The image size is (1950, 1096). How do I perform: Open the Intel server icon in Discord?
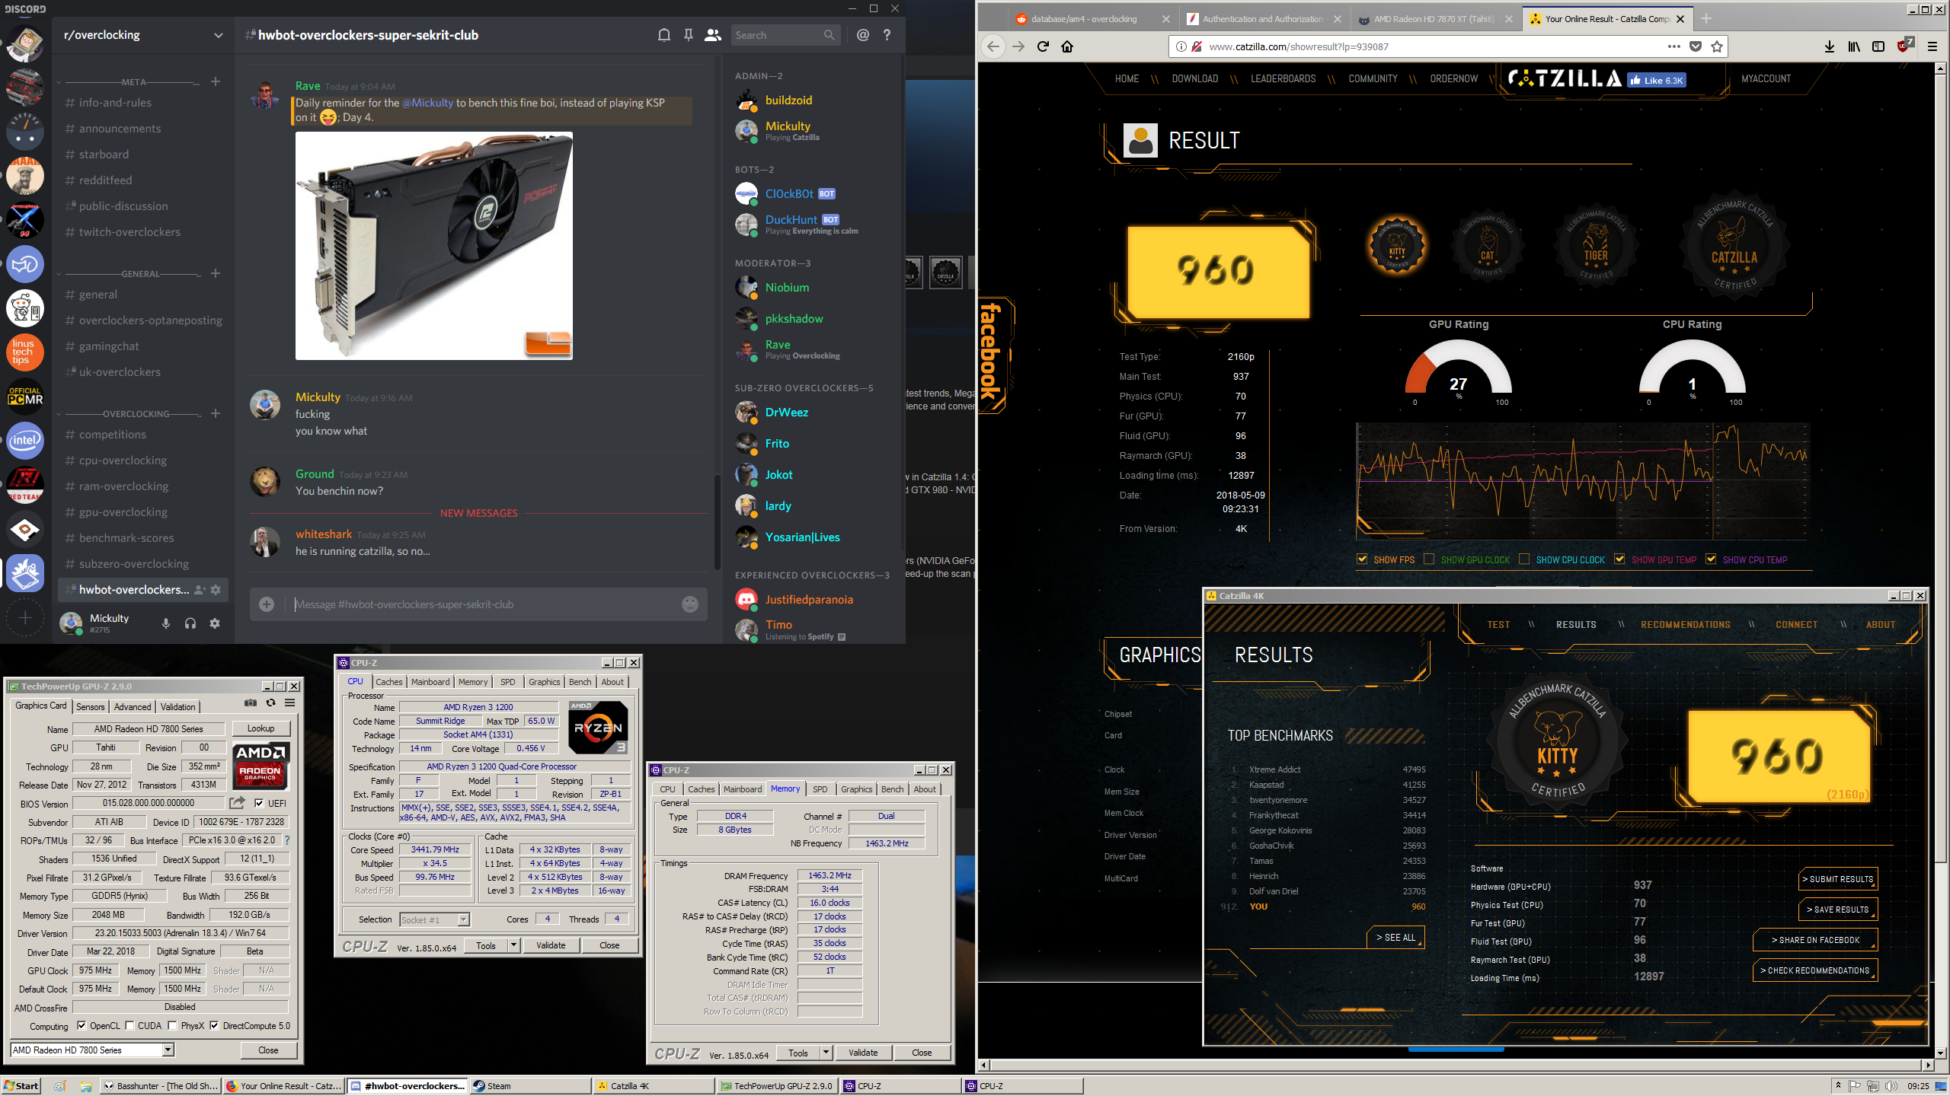pos(25,441)
